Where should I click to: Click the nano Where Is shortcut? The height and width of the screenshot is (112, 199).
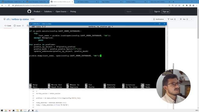point(73,85)
